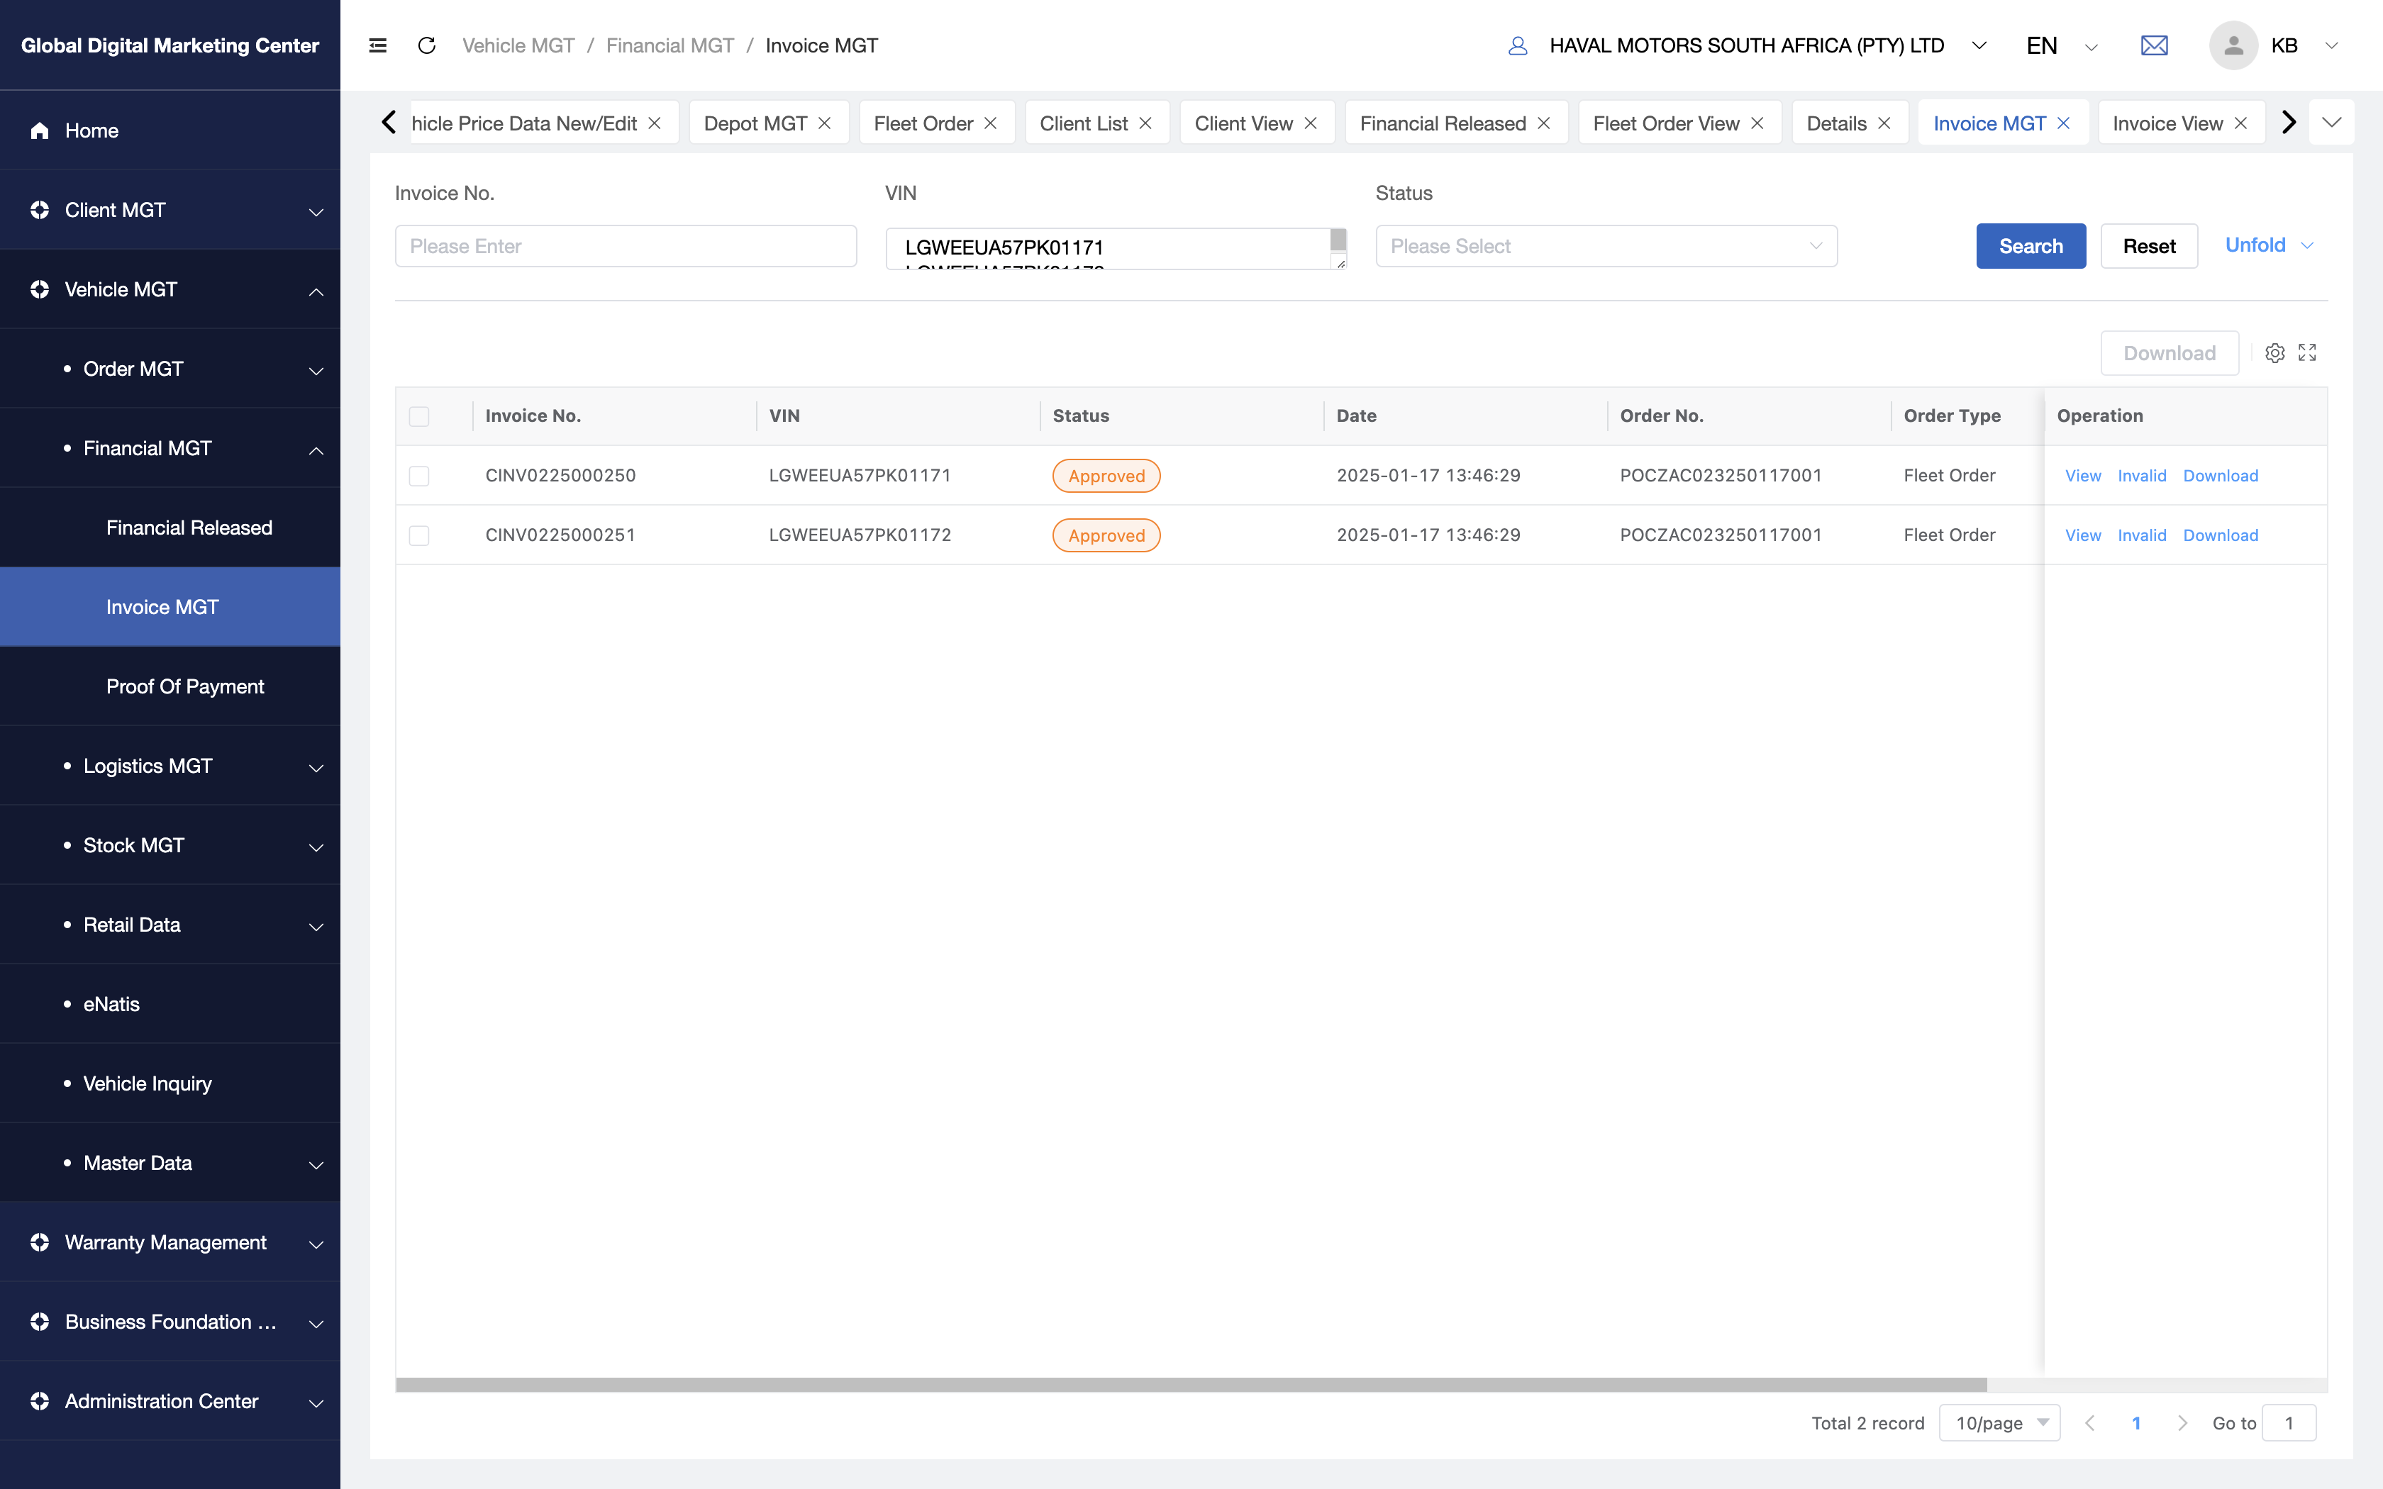Open the table column settings gear
The image size is (2383, 1489).
pos(2274,352)
